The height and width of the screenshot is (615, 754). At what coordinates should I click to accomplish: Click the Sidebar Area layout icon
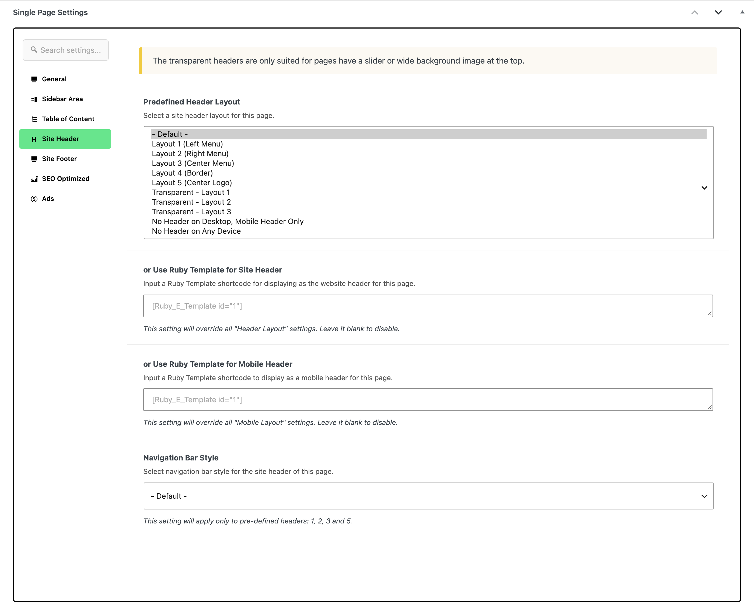(34, 99)
